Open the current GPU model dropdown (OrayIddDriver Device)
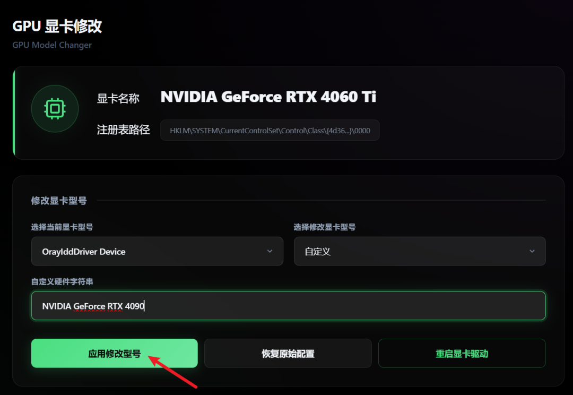Image resolution: width=573 pixels, height=395 pixels. click(157, 251)
